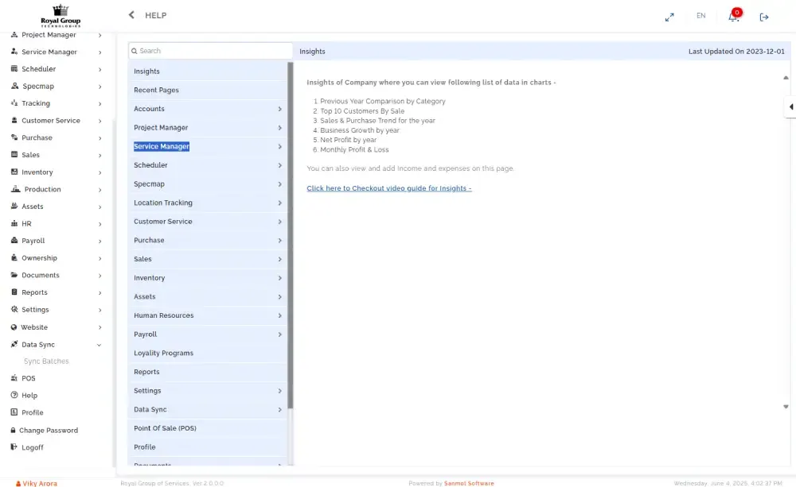Collapse the Data Sync sidebar section
Image resolution: width=796 pixels, height=487 pixels.
pyautogui.click(x=99, y=345)
